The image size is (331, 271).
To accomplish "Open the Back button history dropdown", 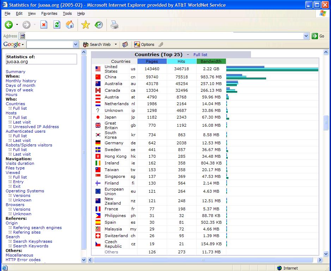I will click(x=17, y=25).
